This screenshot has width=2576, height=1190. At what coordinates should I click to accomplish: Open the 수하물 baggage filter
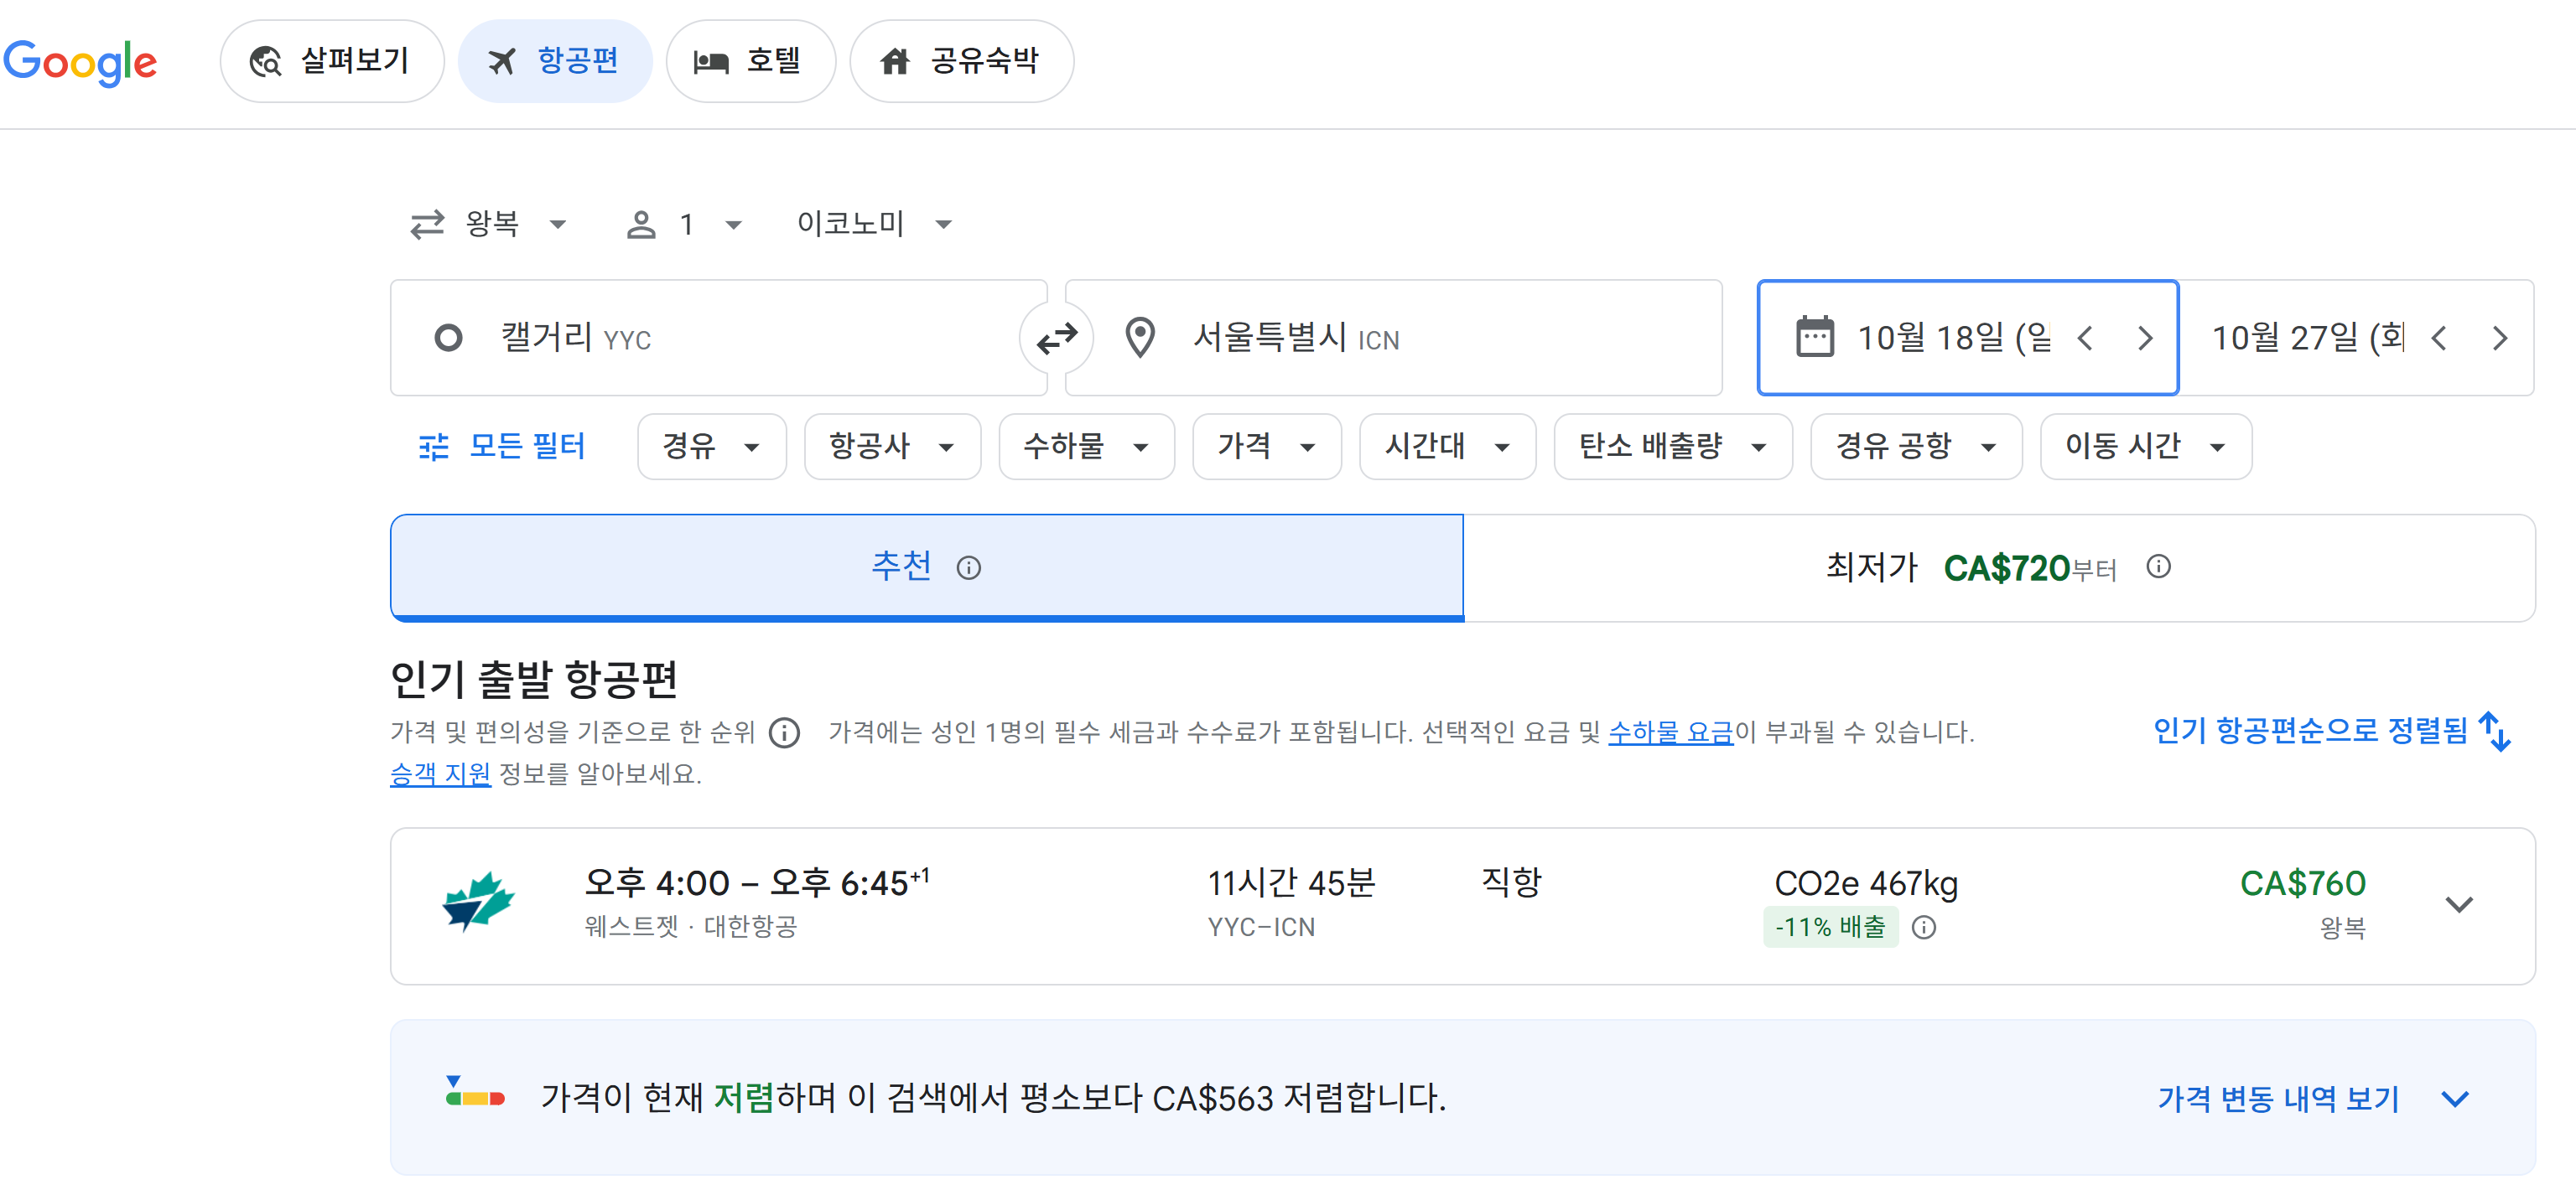tap(1086, 446)
